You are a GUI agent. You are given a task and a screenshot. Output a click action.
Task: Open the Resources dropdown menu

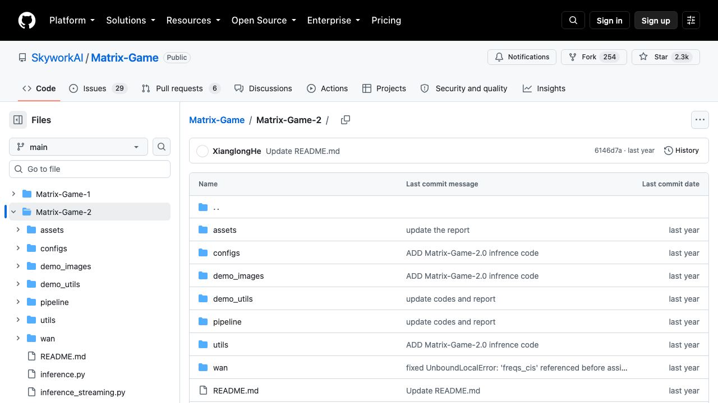pos(194,20)
